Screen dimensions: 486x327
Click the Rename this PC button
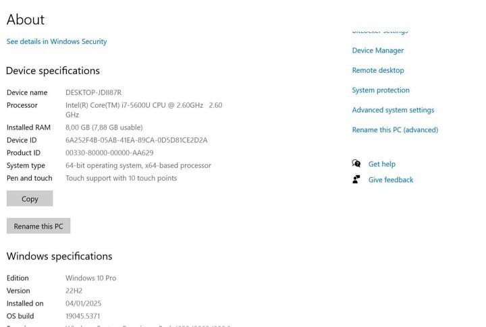tap(38, 227)
